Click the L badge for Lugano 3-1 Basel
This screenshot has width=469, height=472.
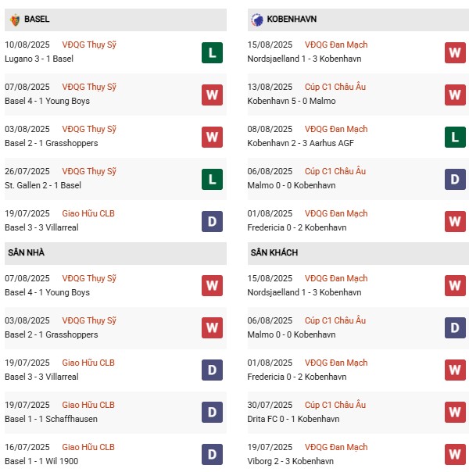click(212, 52)
